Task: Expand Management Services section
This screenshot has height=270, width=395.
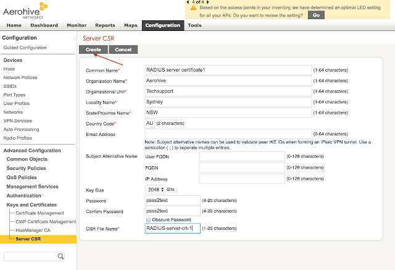Action: click(x=32, y=187)
